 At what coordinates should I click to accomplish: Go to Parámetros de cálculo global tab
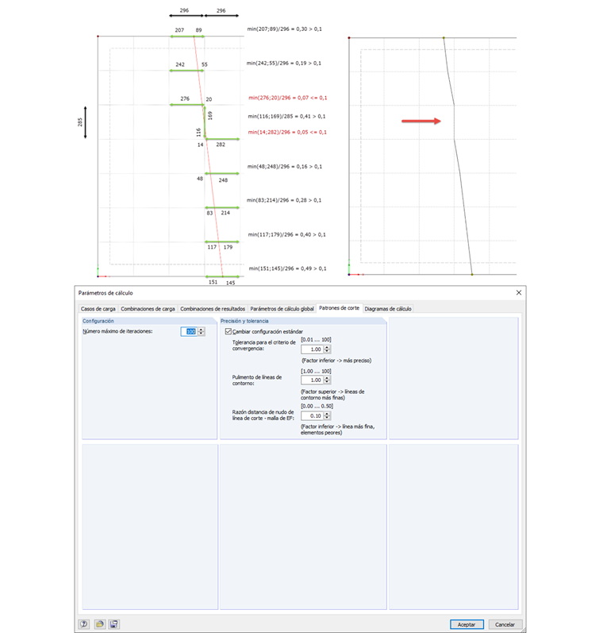pyautogui.click(x=282, y=309)
